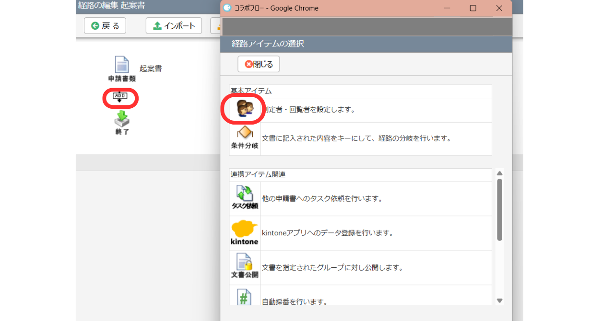Click the partially hidden button next to インポート

[215, 26]
